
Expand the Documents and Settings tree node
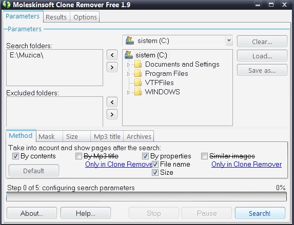tap(128, 65)
